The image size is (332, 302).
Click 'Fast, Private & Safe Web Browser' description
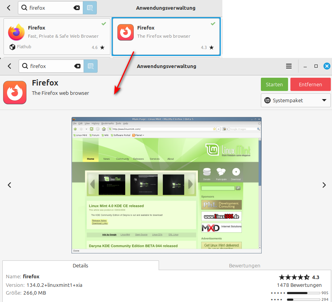63,36
